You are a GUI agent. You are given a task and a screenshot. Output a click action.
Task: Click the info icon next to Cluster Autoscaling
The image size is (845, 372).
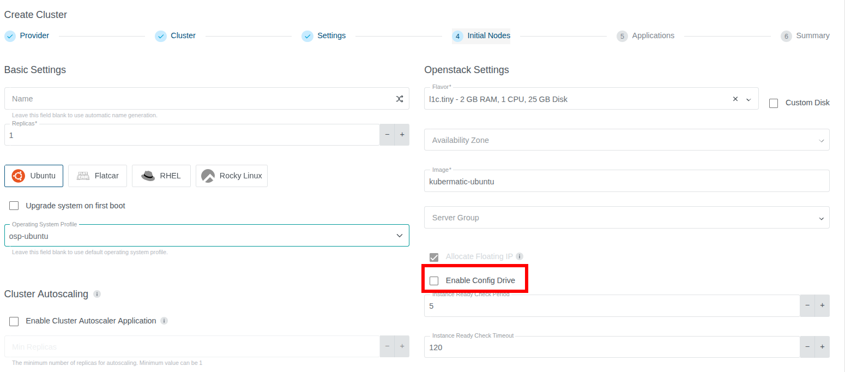(x=97, y=294)
